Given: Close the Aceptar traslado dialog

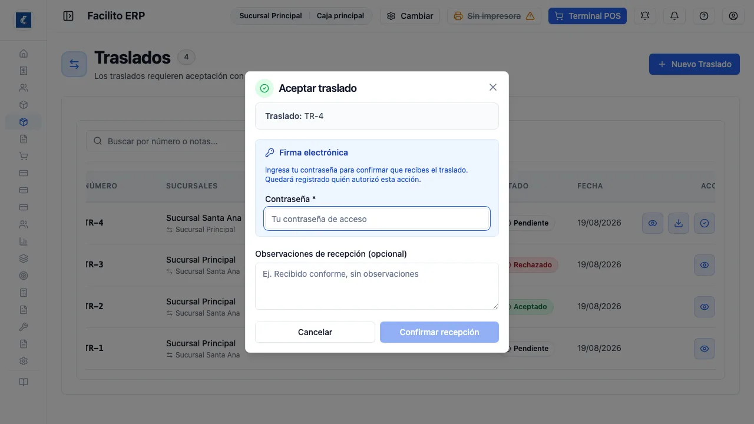Looking at the screenshot, I should pyautogui.click(x=493, y=87).
